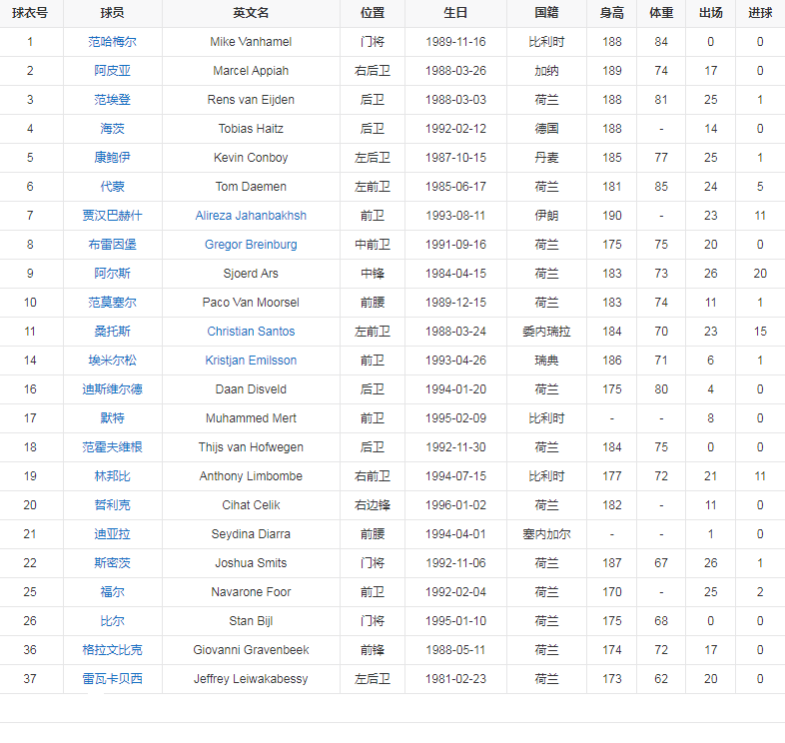Open the Christian Santos profile link
The width and height of the screenshot is (785, 743).
tap(251, 332)
